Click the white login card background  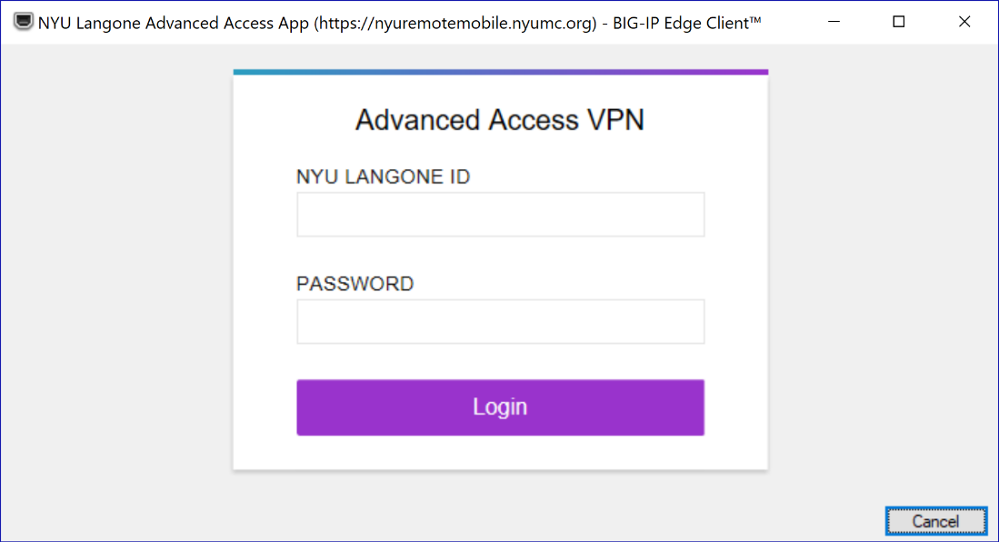[500, 455]
